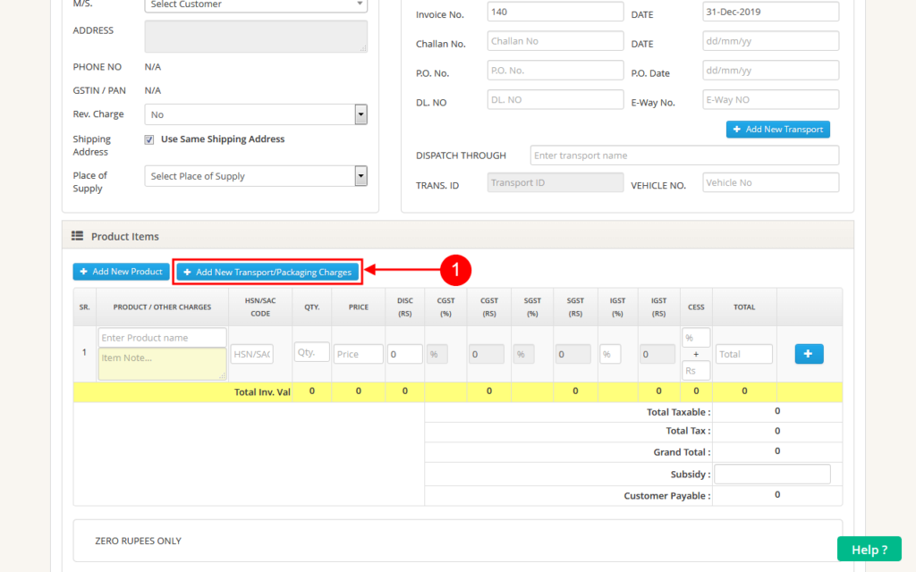Open the Select Customer dropdown

[x=255, y=4]
